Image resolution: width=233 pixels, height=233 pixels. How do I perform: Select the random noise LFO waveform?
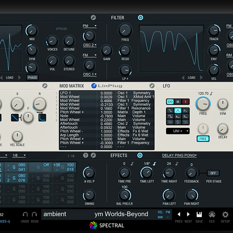click(x=170, y=122)
